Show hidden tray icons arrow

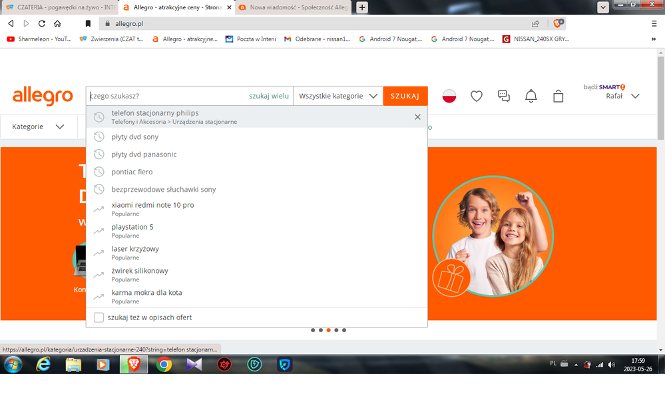click(576, 364)
